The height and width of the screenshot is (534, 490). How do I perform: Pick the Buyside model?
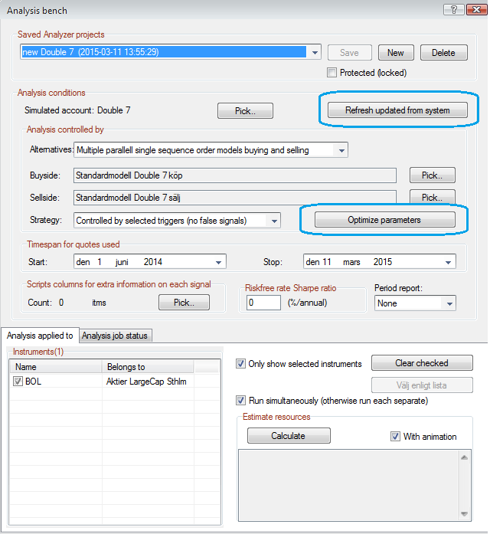coord(432,175)
